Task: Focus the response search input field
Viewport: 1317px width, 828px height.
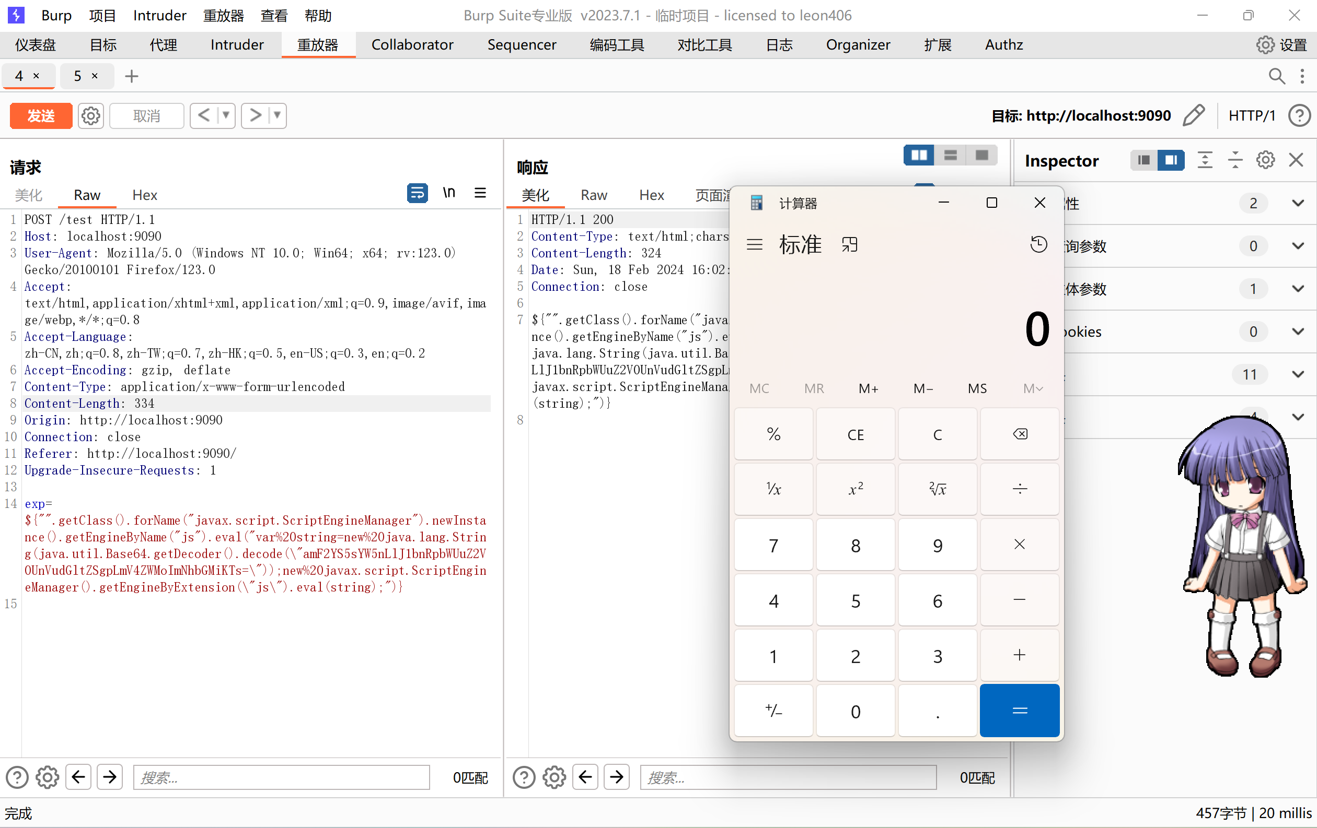Action: pyautogui.click(x=788, y=777)
